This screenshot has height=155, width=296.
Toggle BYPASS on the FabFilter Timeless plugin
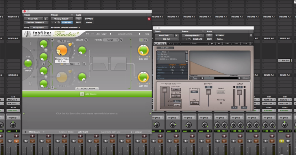tap(89, 19)
